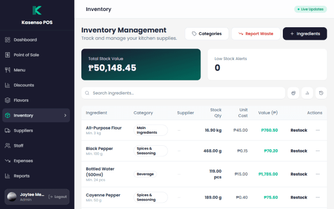
Task: Focus the Search ingredients field
Action: (183, 93)
